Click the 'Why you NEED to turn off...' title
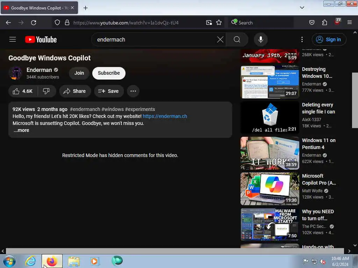The height and width of the screenshot is (268, 358). coord(318,215)
